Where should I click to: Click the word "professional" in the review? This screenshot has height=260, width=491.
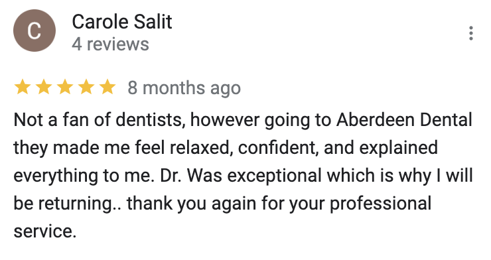click(x=380, y=204)
